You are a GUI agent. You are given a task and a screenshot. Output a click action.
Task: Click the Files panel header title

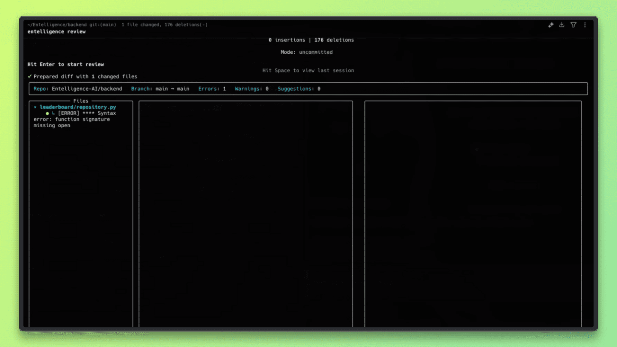81,101
